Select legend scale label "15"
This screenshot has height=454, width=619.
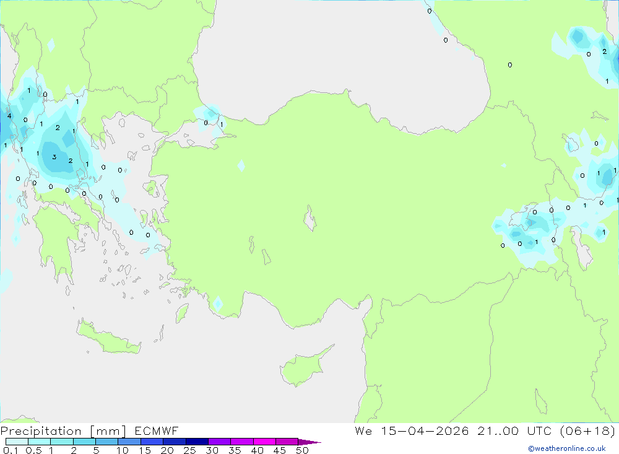[145, 450]
